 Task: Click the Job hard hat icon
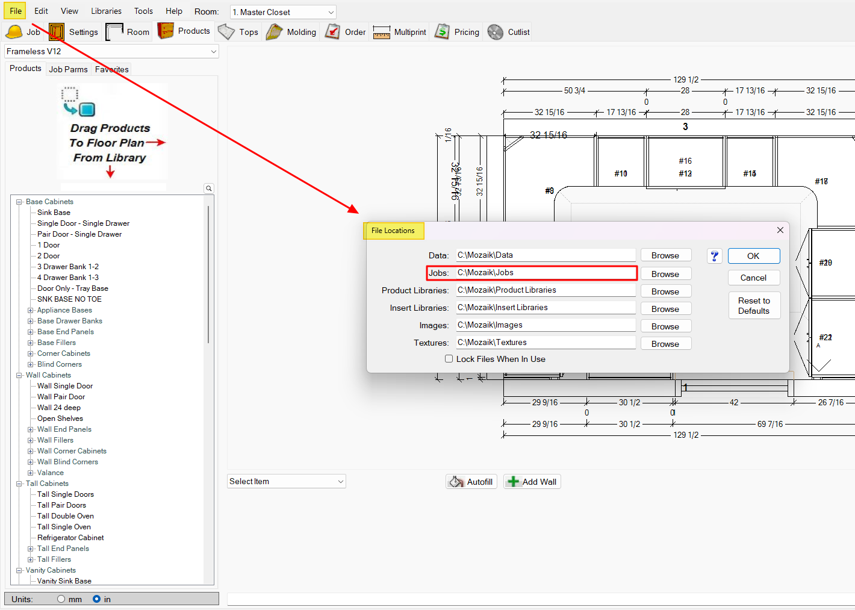14,32
